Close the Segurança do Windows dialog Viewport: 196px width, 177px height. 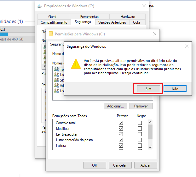[187, 46]
